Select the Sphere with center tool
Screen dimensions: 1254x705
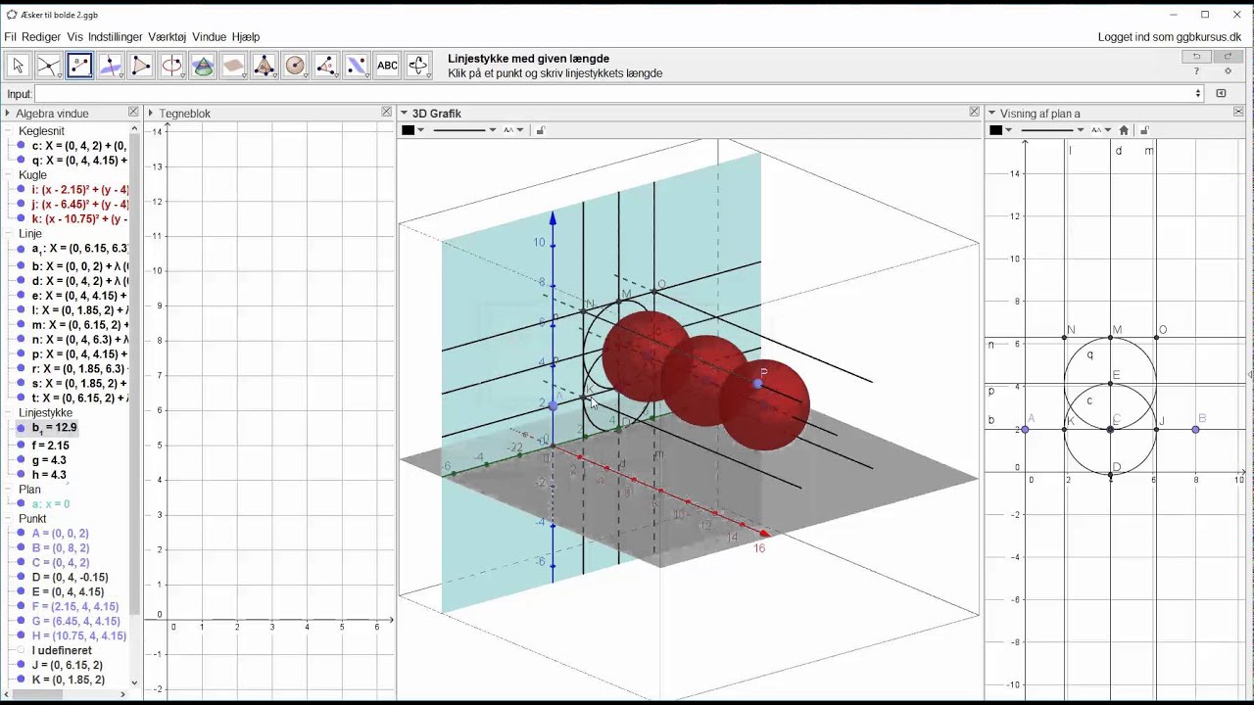[295, 66]
